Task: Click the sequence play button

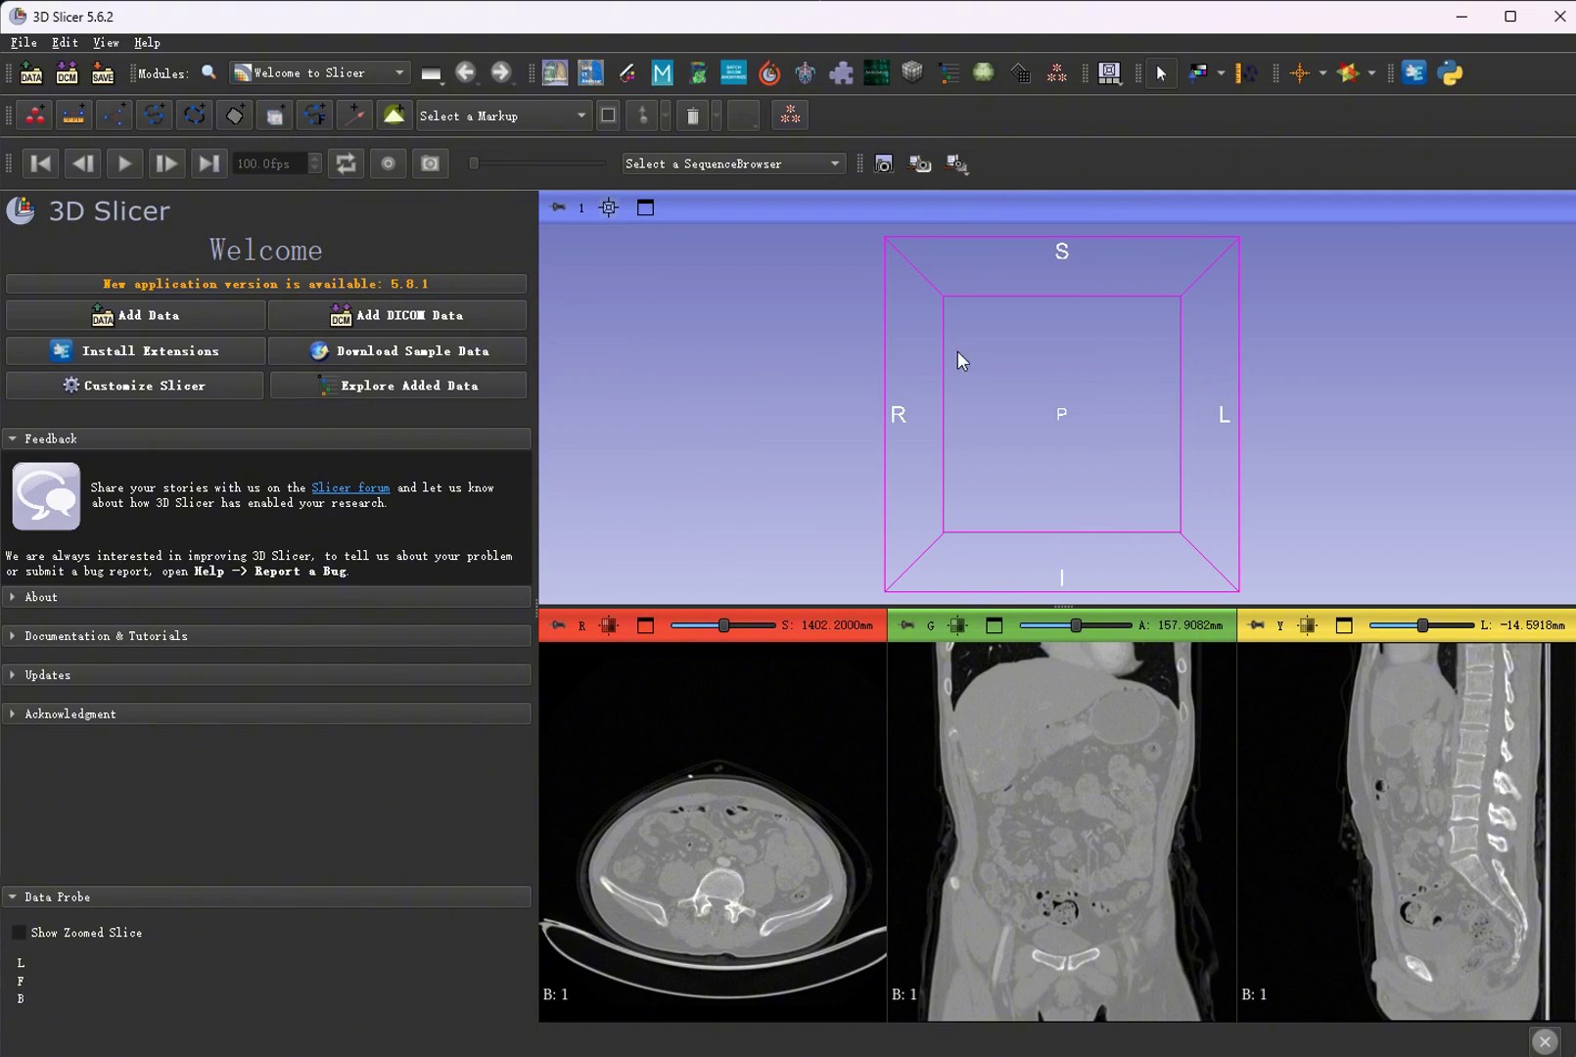Action: pyautogui.click(x=124, y=163)
